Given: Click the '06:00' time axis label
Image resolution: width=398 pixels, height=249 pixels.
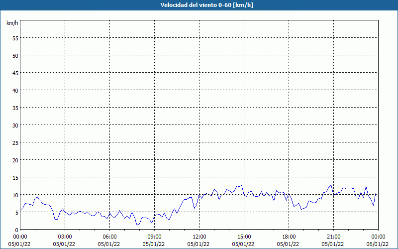Looking at the screenshot, I should click(x=109, y=237).
